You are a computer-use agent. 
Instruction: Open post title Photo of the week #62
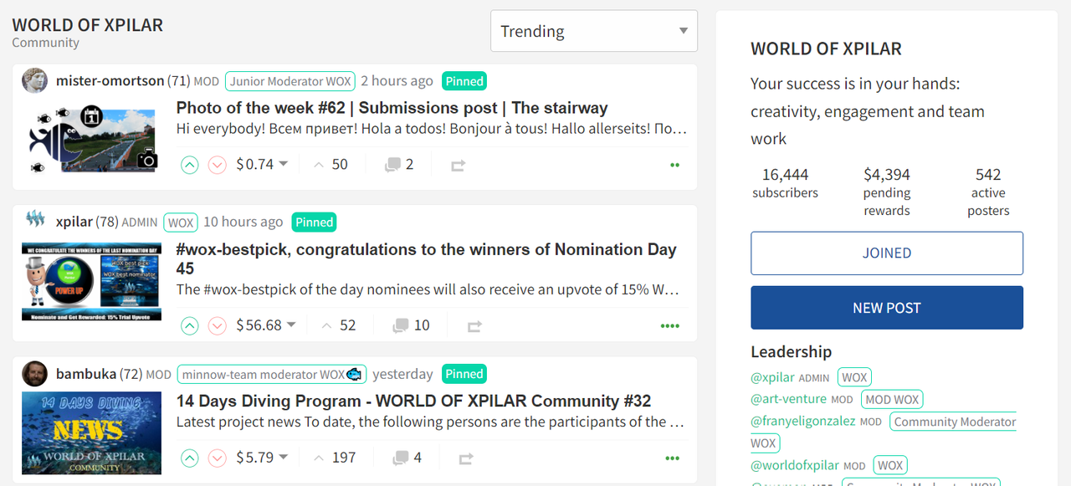click(392, 108)
